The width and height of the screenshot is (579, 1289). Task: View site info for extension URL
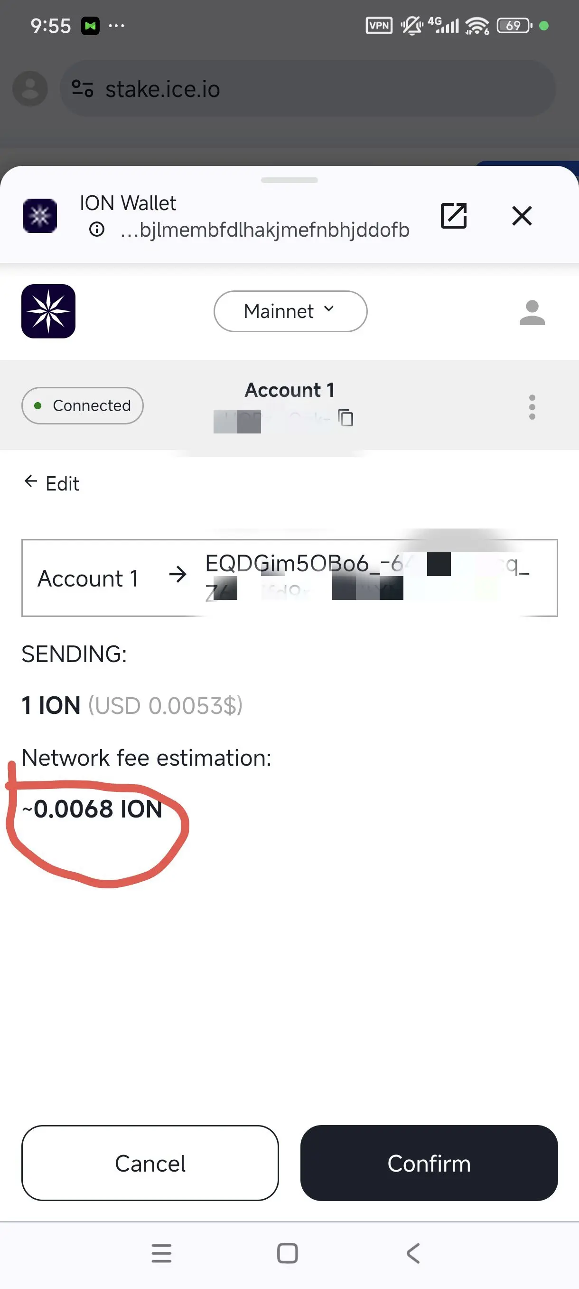[x=96, y=230]
